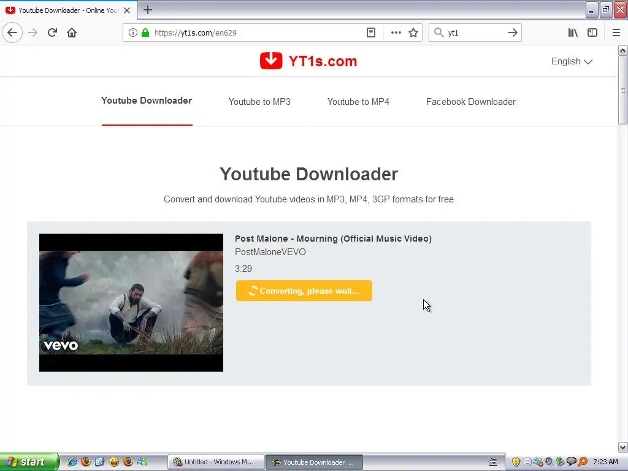
Task: Open the Firefox hamburger menu
Action: 616,33
